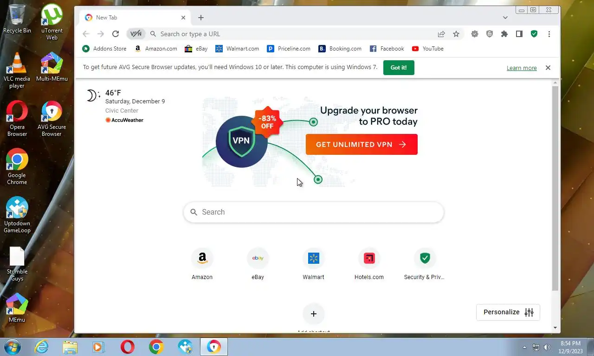Image resolution: width=594 pixels, height=356 pixels.
Task: Click the Add shortcut plus button
Action: click(x=314, y=314)
